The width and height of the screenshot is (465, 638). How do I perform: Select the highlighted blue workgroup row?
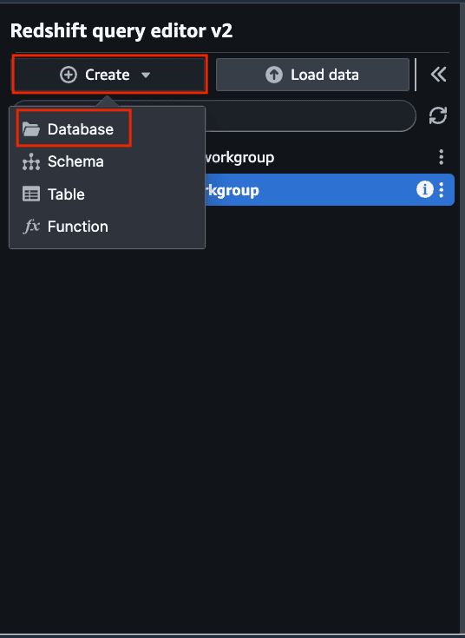[330, 189]
